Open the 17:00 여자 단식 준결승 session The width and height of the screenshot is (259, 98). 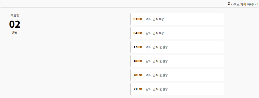pos(177,47)
